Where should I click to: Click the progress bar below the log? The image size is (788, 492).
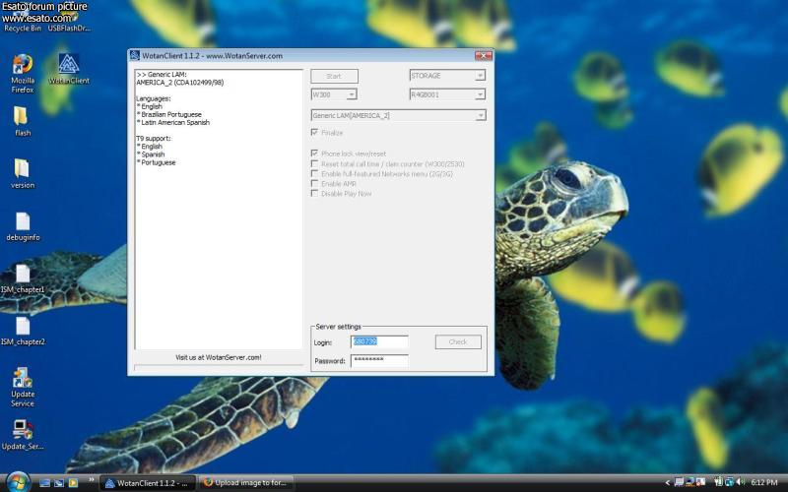pos(219,367)
